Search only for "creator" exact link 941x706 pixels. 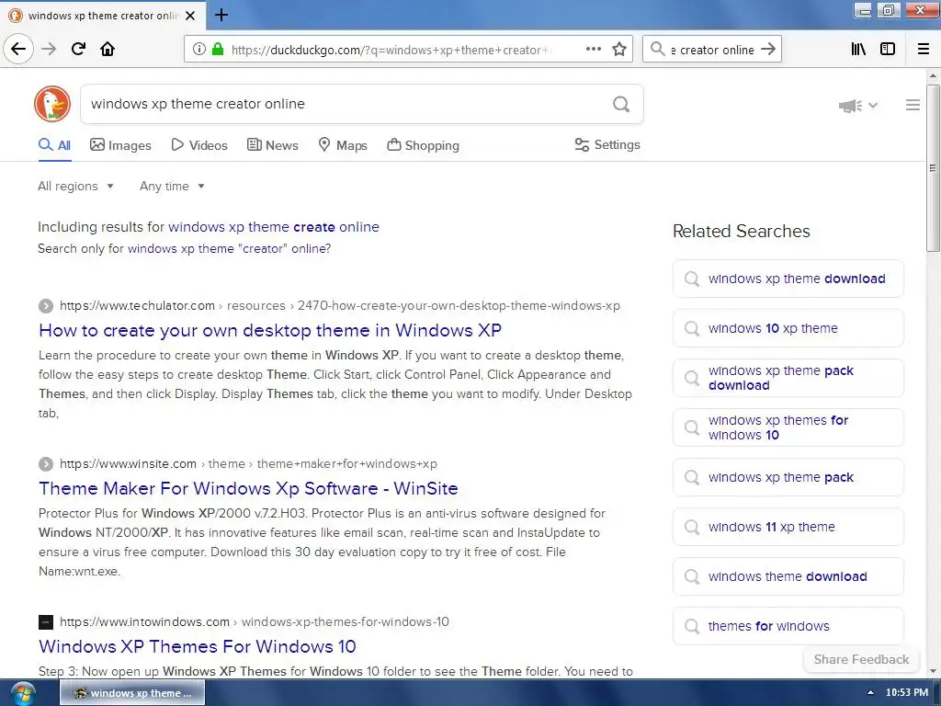[x=229, y=248]
